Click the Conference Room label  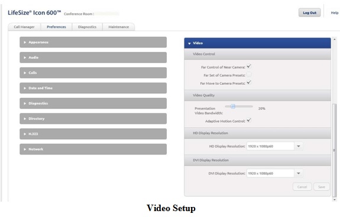coord(79,14)
